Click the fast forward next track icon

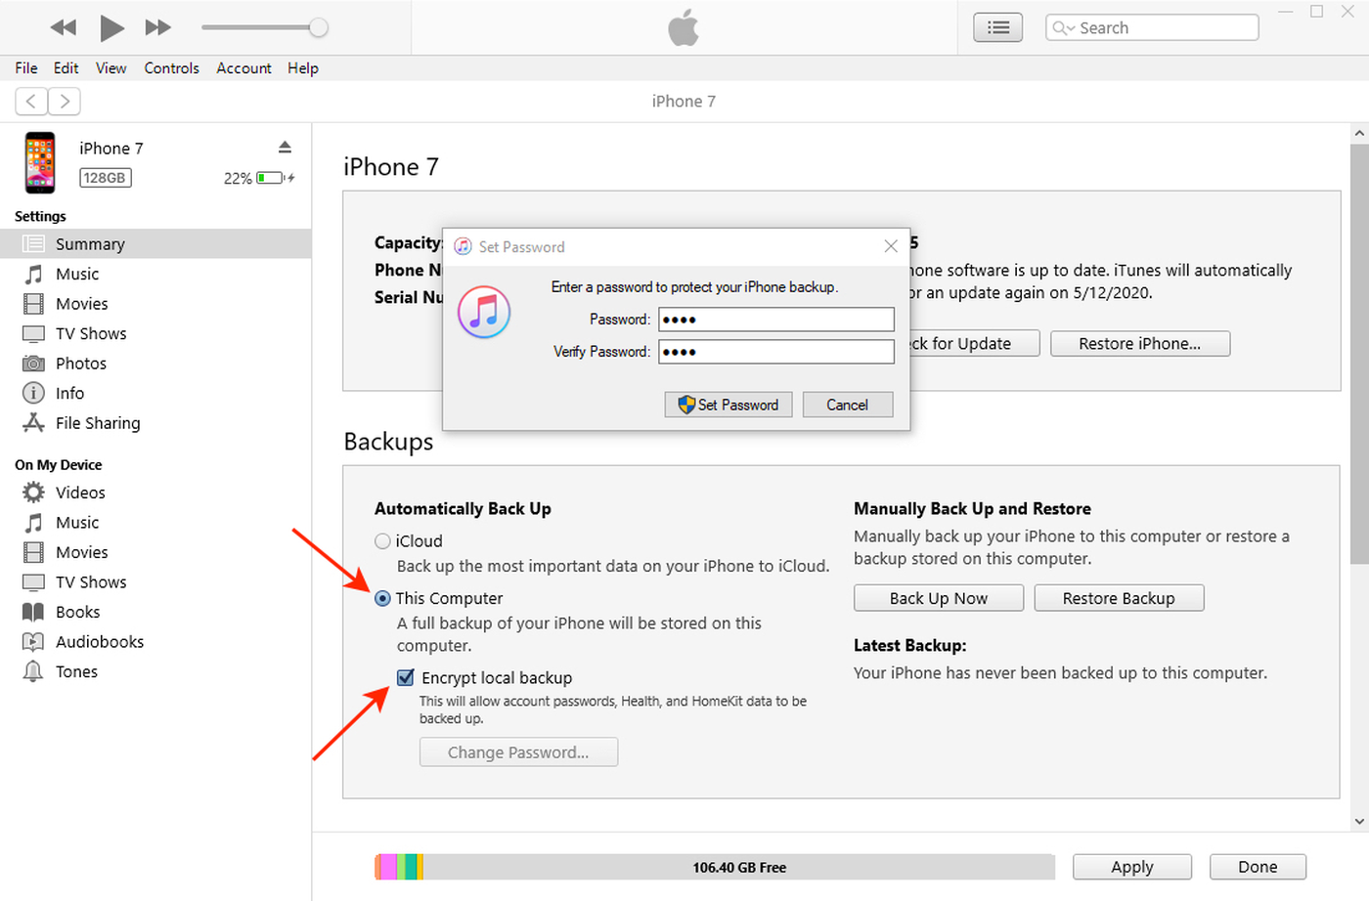click(157, 28)
